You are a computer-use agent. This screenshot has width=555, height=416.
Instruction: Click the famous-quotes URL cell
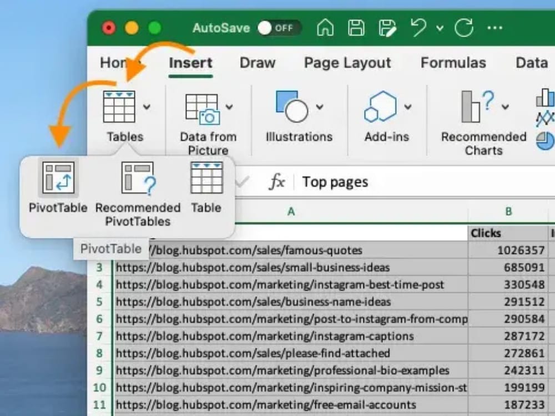(x=291, y=251)
